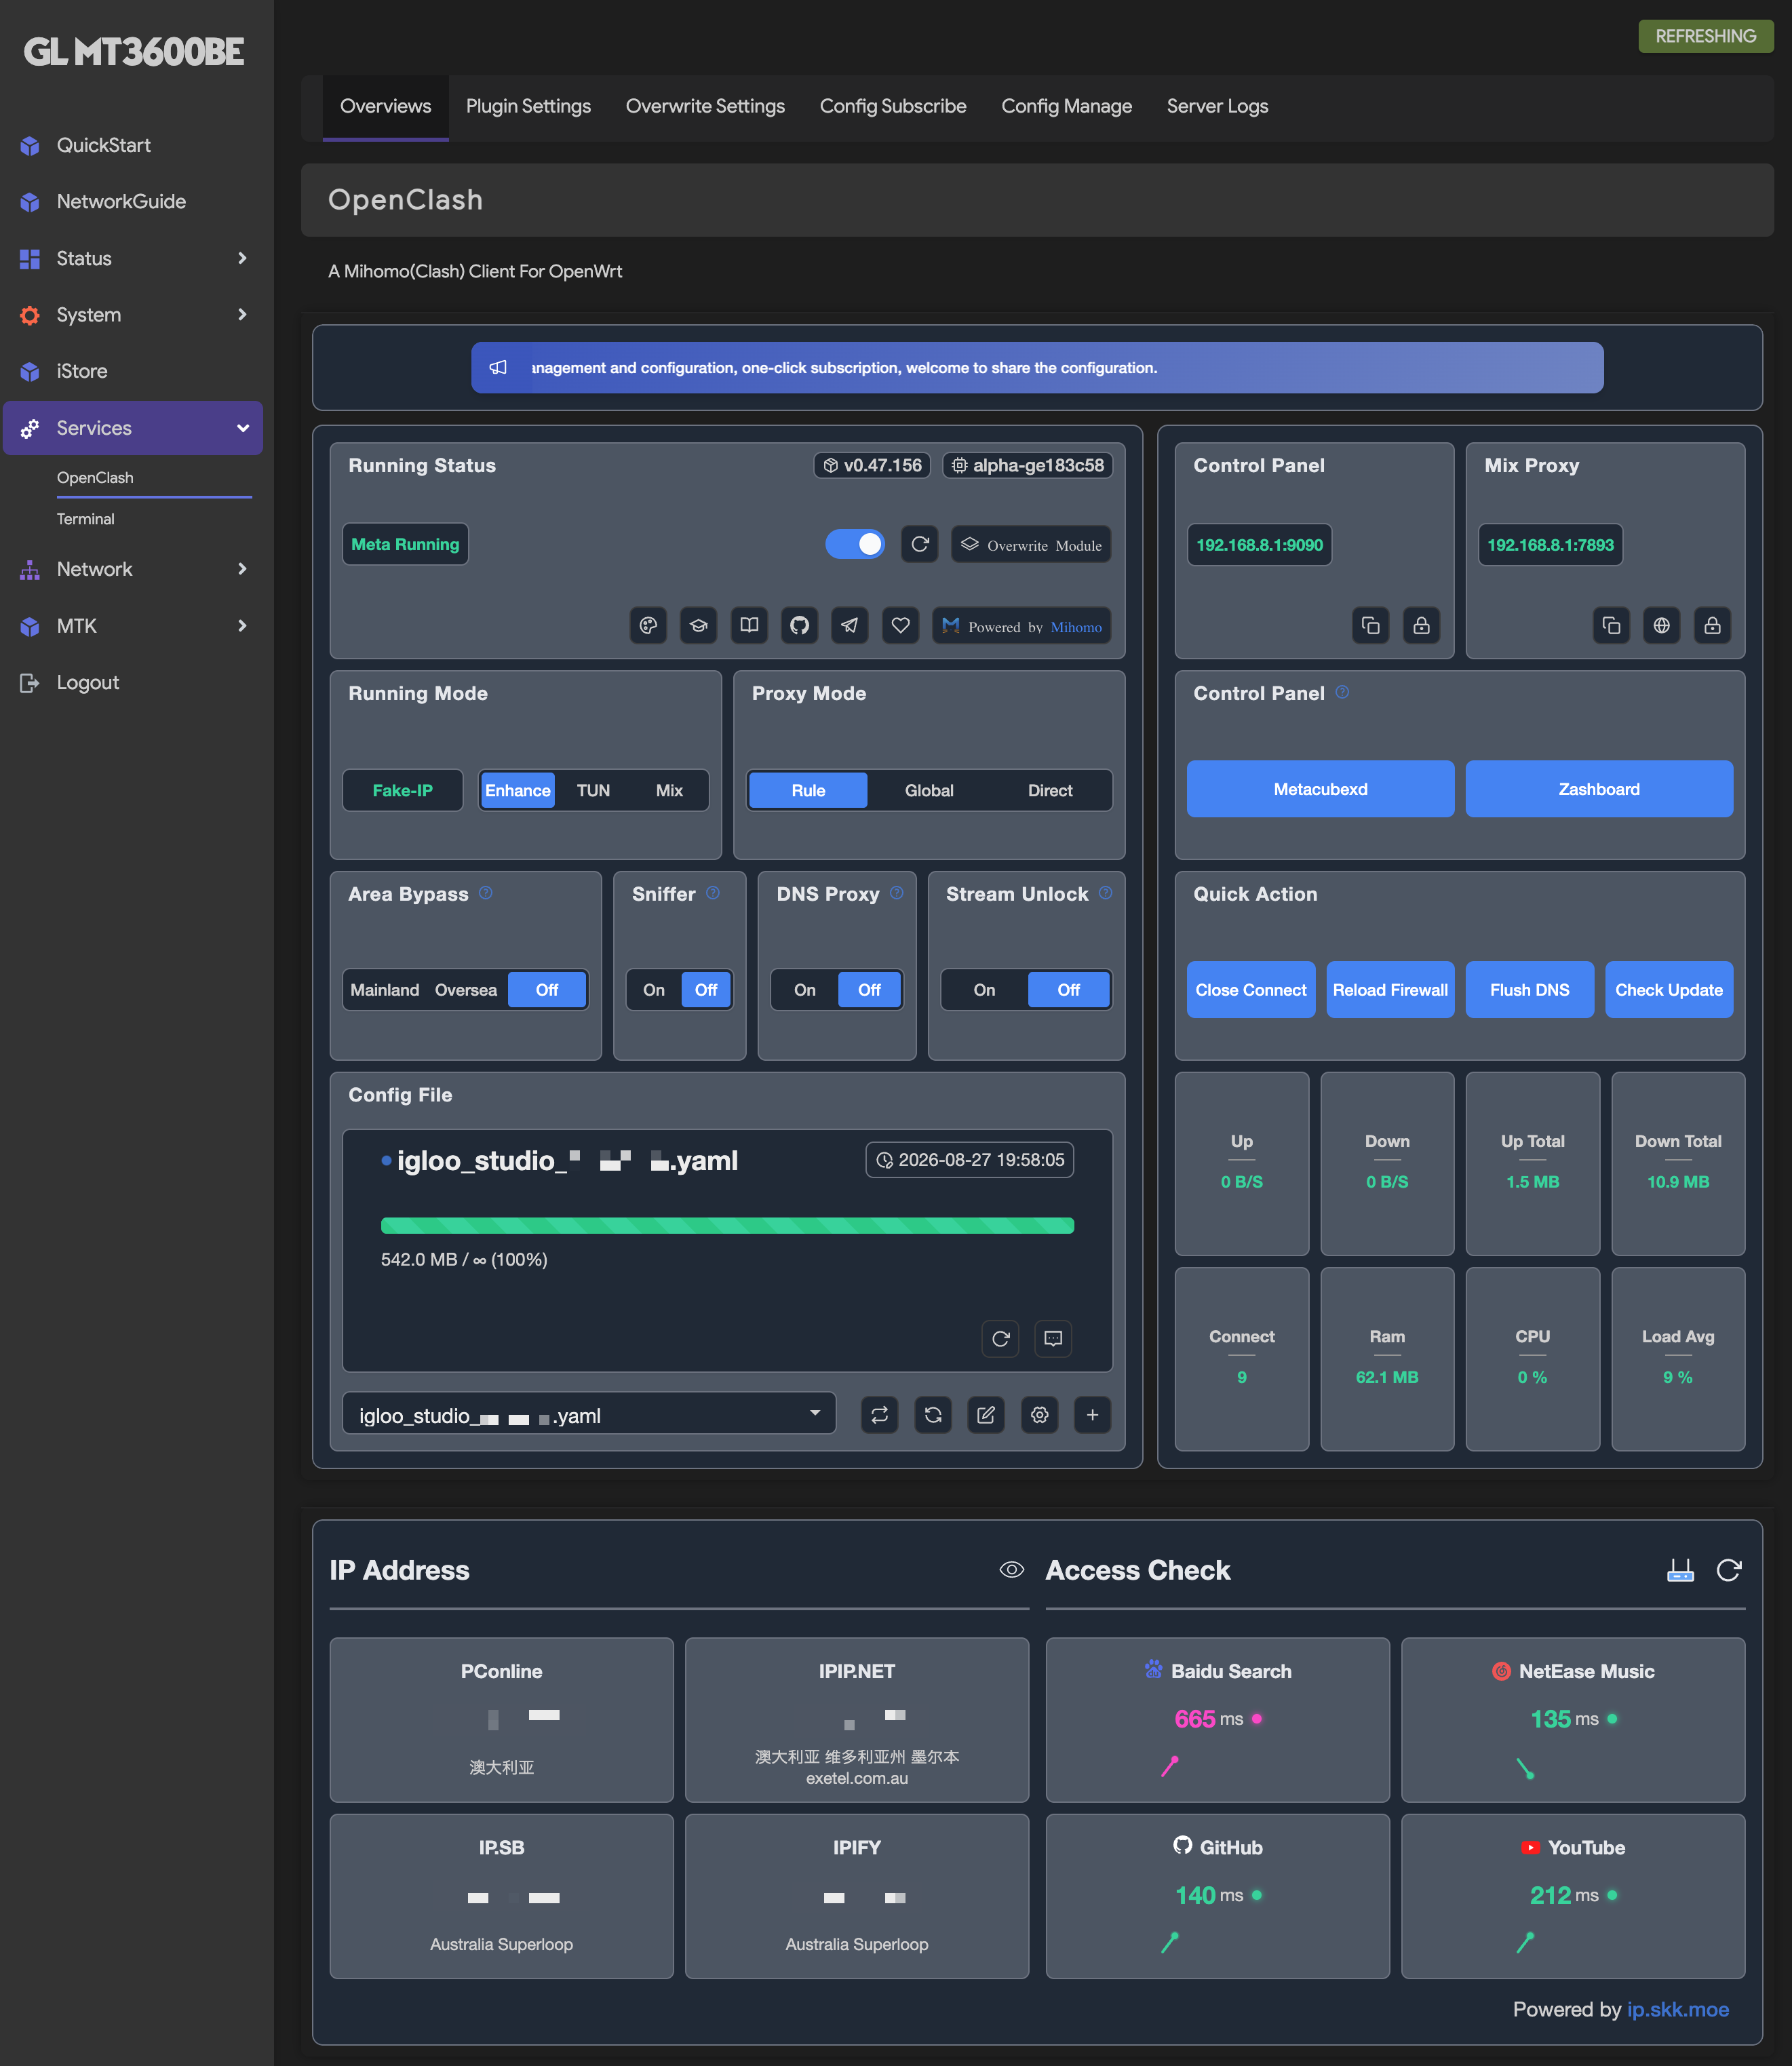Open the Config Manage tab
The height and width of the screenshot is (2066, 1792).
1066,106
